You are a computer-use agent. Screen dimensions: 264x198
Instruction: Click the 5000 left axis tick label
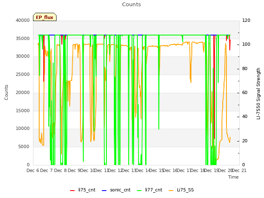tap(24, 147)
